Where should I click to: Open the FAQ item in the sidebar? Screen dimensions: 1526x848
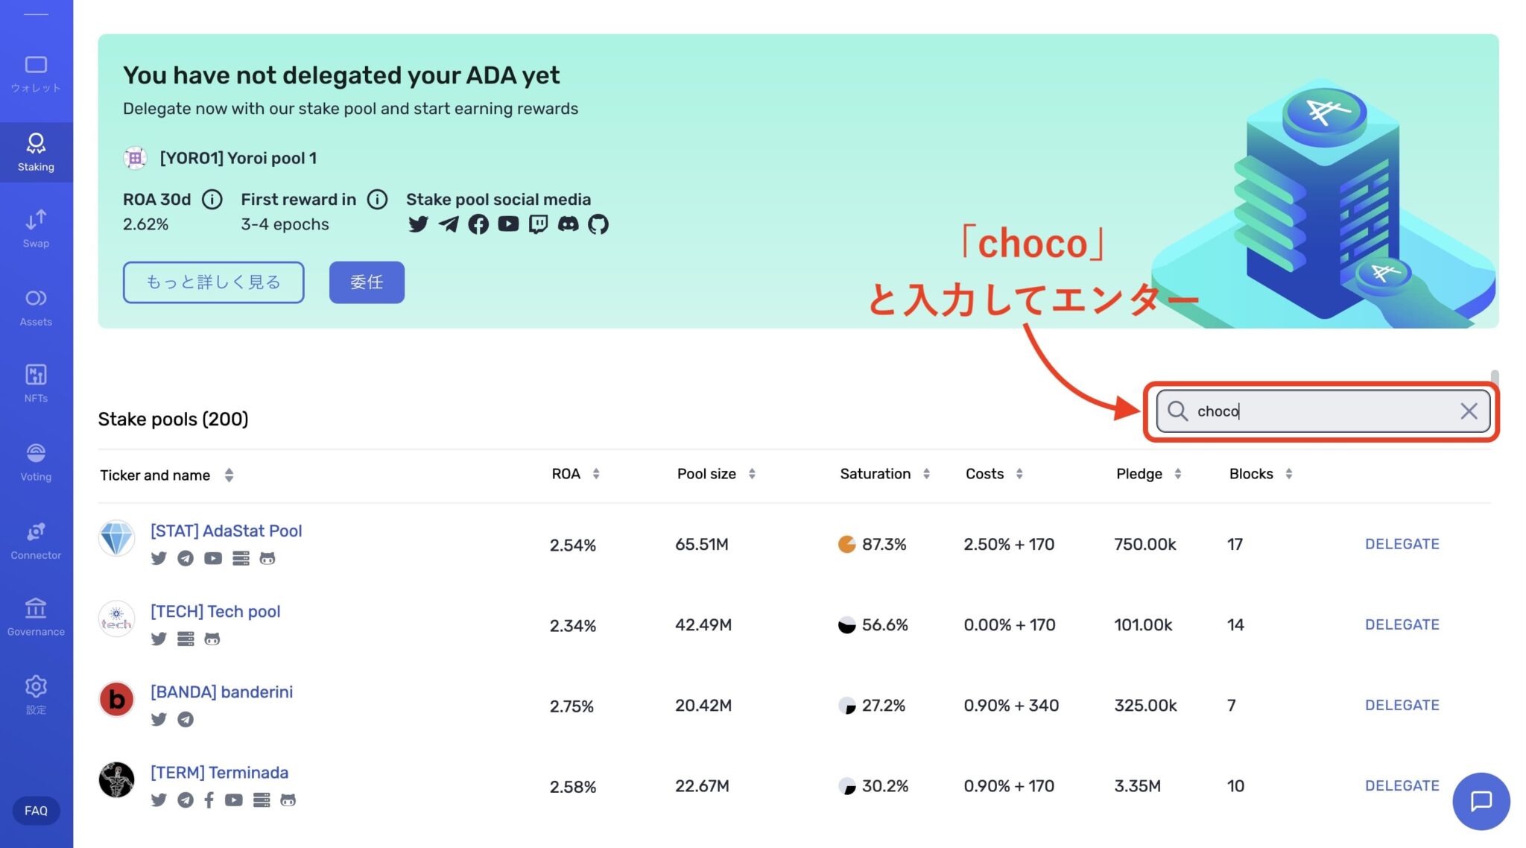36,810
